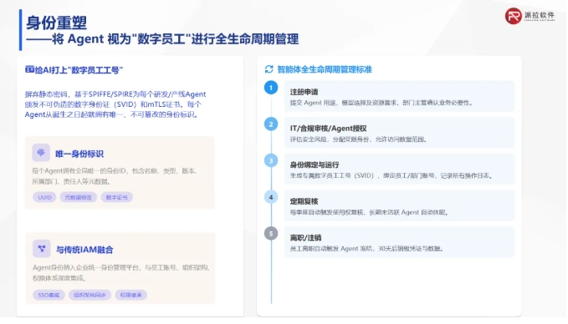
Task: Click the IT/合规审核/Agent授权 step title
Action: click(328, 129)
